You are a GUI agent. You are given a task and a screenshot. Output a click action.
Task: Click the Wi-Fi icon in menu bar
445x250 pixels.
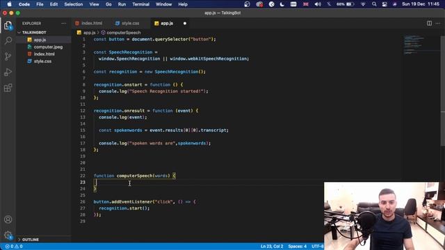coord(363,4)
